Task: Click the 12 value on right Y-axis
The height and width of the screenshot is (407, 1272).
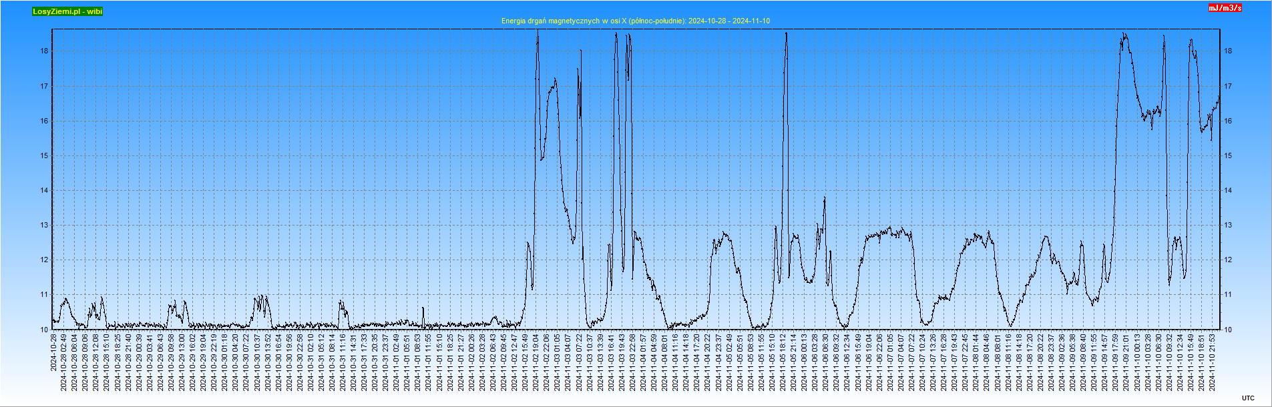Action: point(1228,260)
